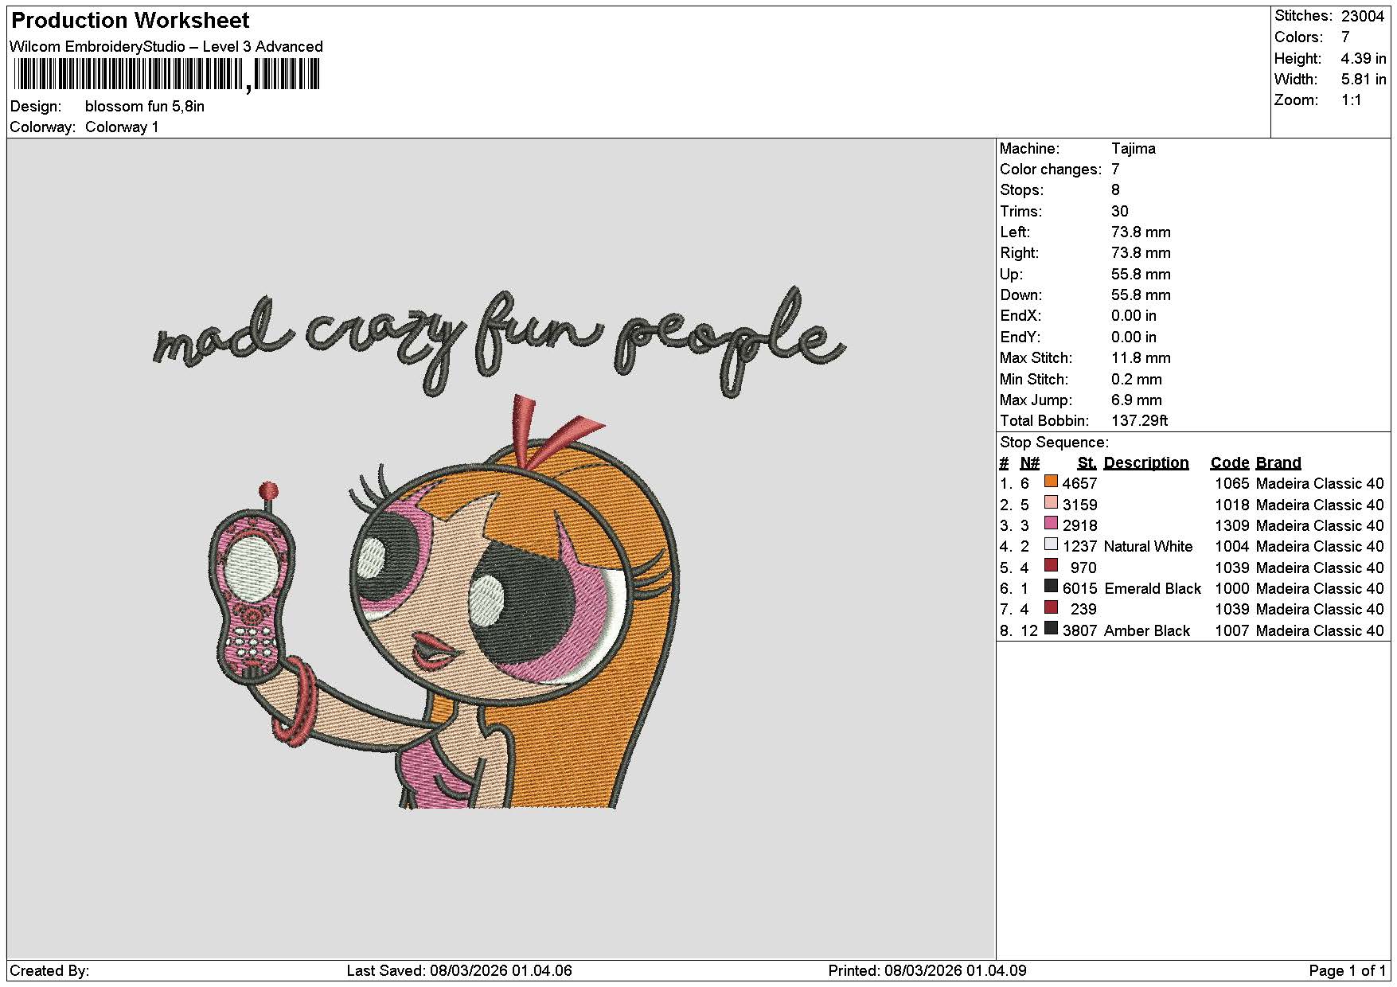Click the Left value "73.8 mm"
Screen dimensions: 1397x987
click(1141, 232)
